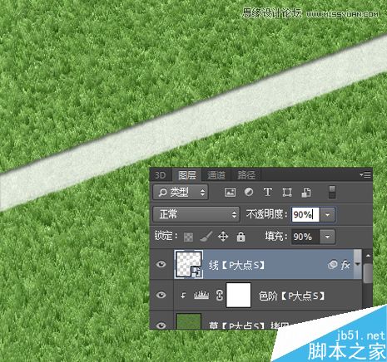Select the 线【P大点S】 layer thumbnail
This screenshot has height=362, width=387.
(x=189, y=264)
